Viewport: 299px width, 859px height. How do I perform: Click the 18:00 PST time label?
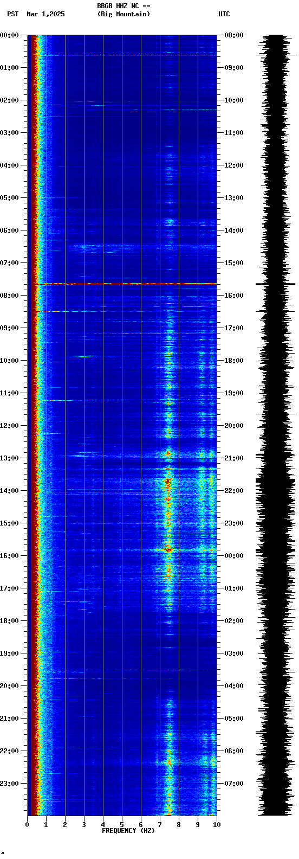tap(9, 621)
